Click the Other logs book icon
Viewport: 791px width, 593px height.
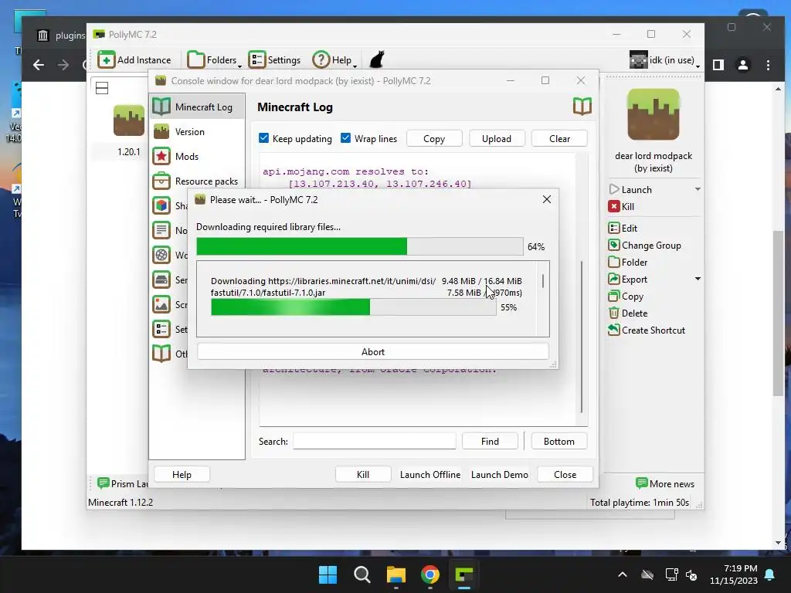(x=161, y=354)
